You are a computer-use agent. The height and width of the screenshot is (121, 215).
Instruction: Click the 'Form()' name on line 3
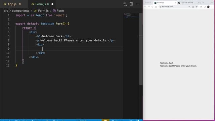(x=60, y=24)
